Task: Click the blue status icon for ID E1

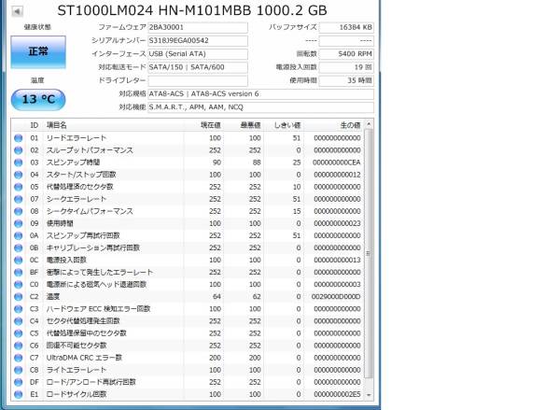Action: tap(18, 394)
